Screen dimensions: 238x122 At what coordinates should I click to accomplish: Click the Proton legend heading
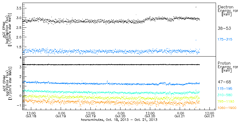[224, 63]
